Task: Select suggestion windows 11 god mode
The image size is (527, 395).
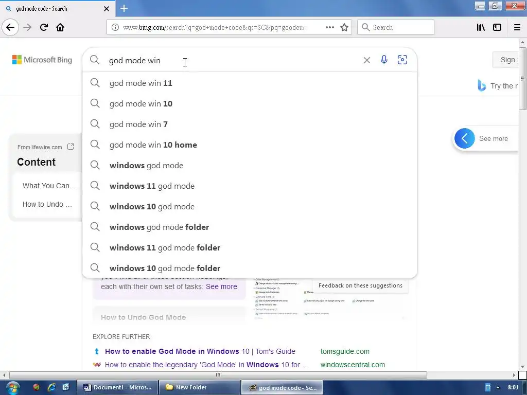Action: 250,186
